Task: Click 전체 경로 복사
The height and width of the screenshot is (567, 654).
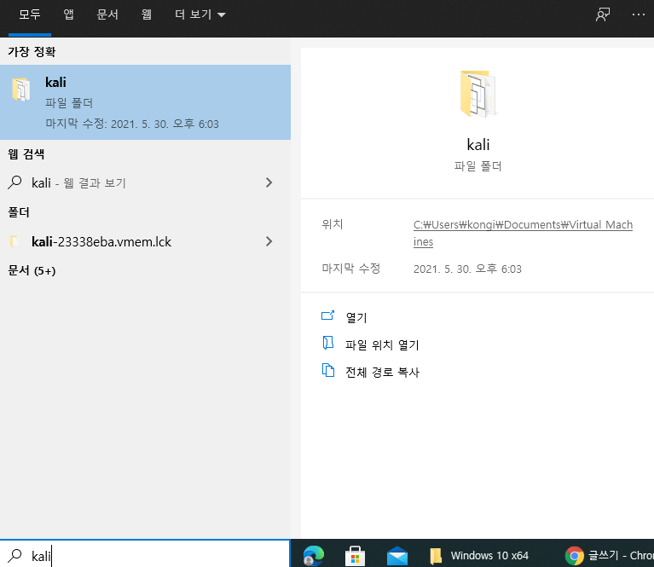Action: click(x=382, y=372)
